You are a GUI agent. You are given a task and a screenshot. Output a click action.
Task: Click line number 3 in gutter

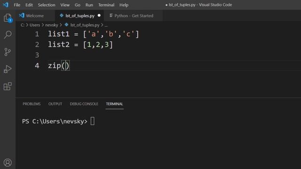[37, 55]
